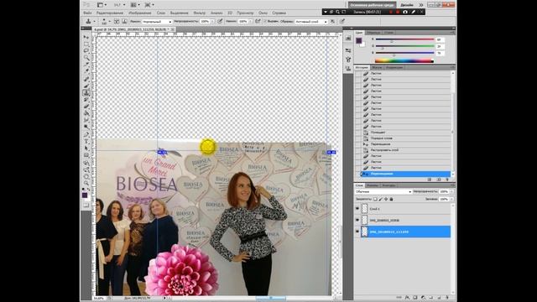The image size is (537, 302).
Task: Toggle lock image pixels
Action: click(380, 199)
